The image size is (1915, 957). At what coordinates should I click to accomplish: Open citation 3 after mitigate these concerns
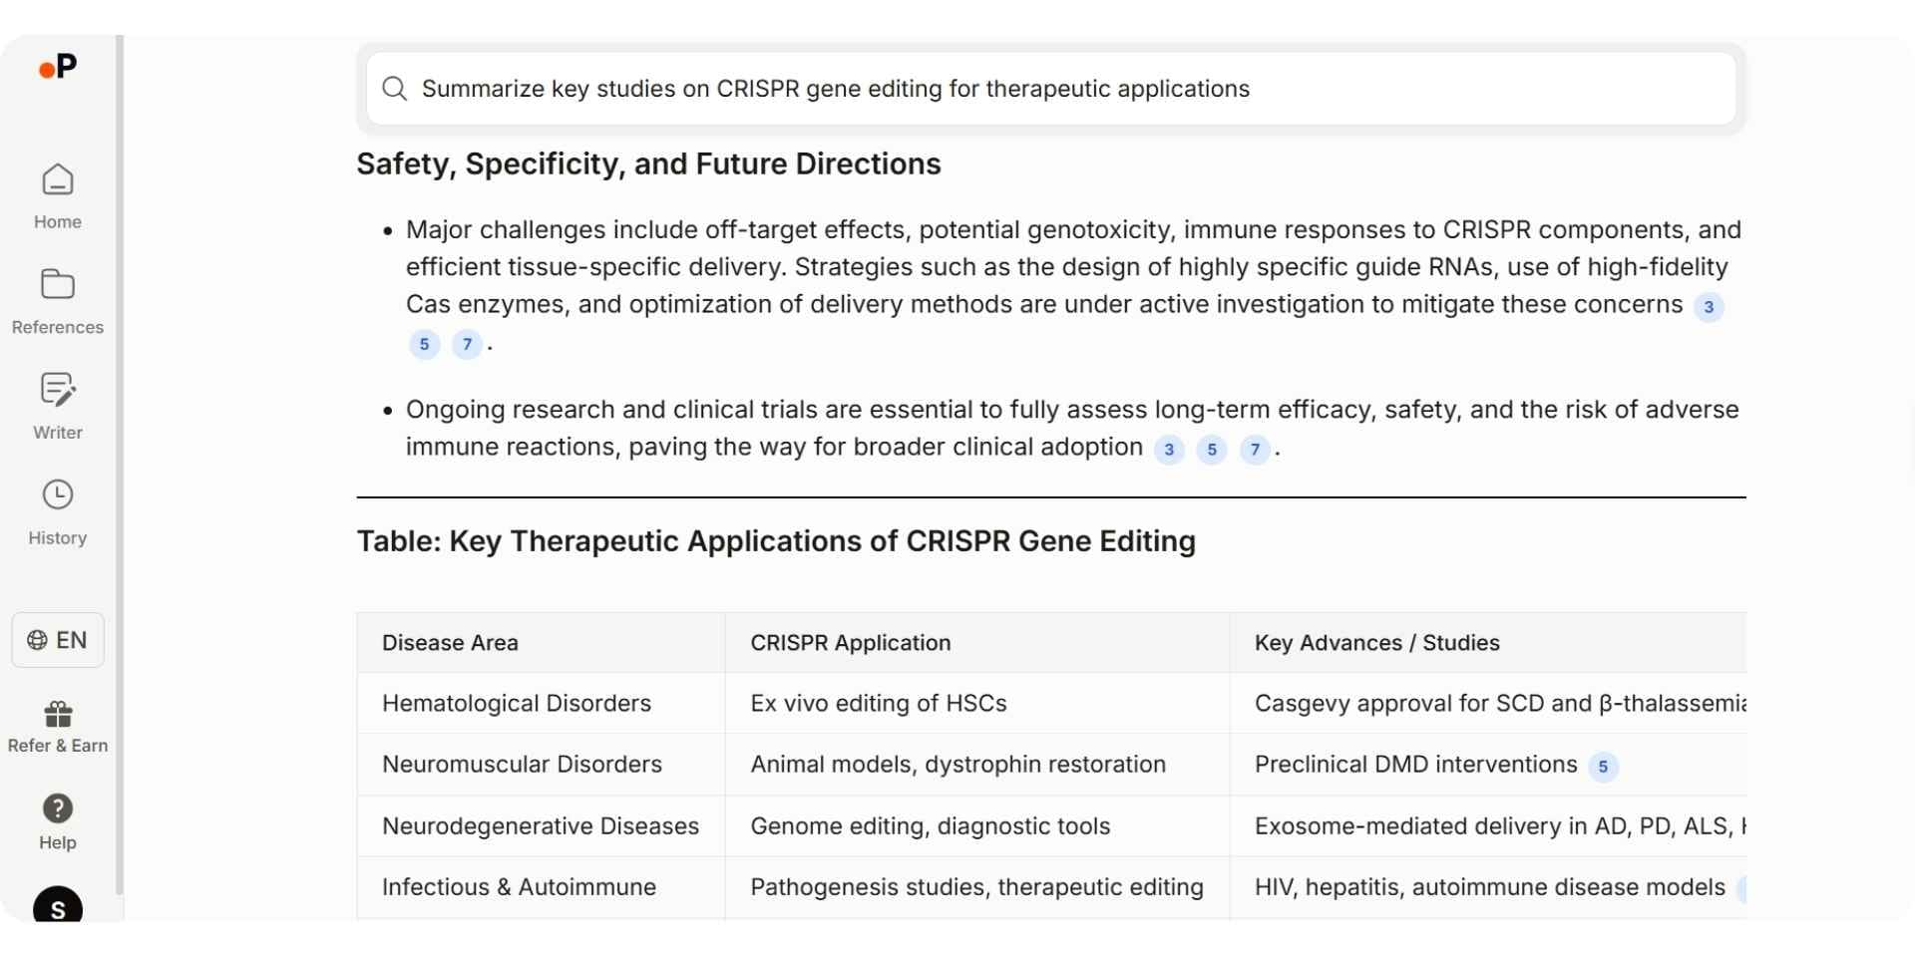tap(1709, 308)
